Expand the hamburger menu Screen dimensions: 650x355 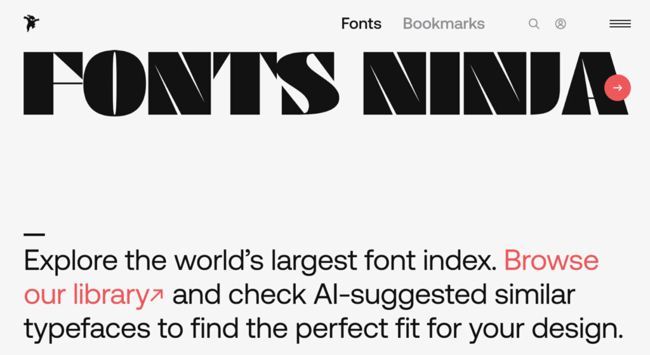(620, 24)
